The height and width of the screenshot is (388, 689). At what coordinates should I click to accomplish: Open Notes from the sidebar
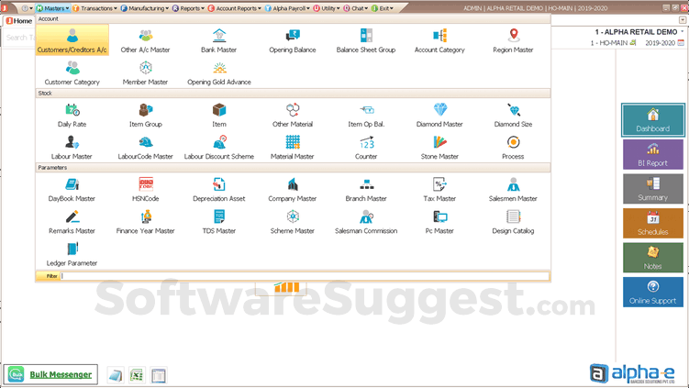[x=653, y=258]
